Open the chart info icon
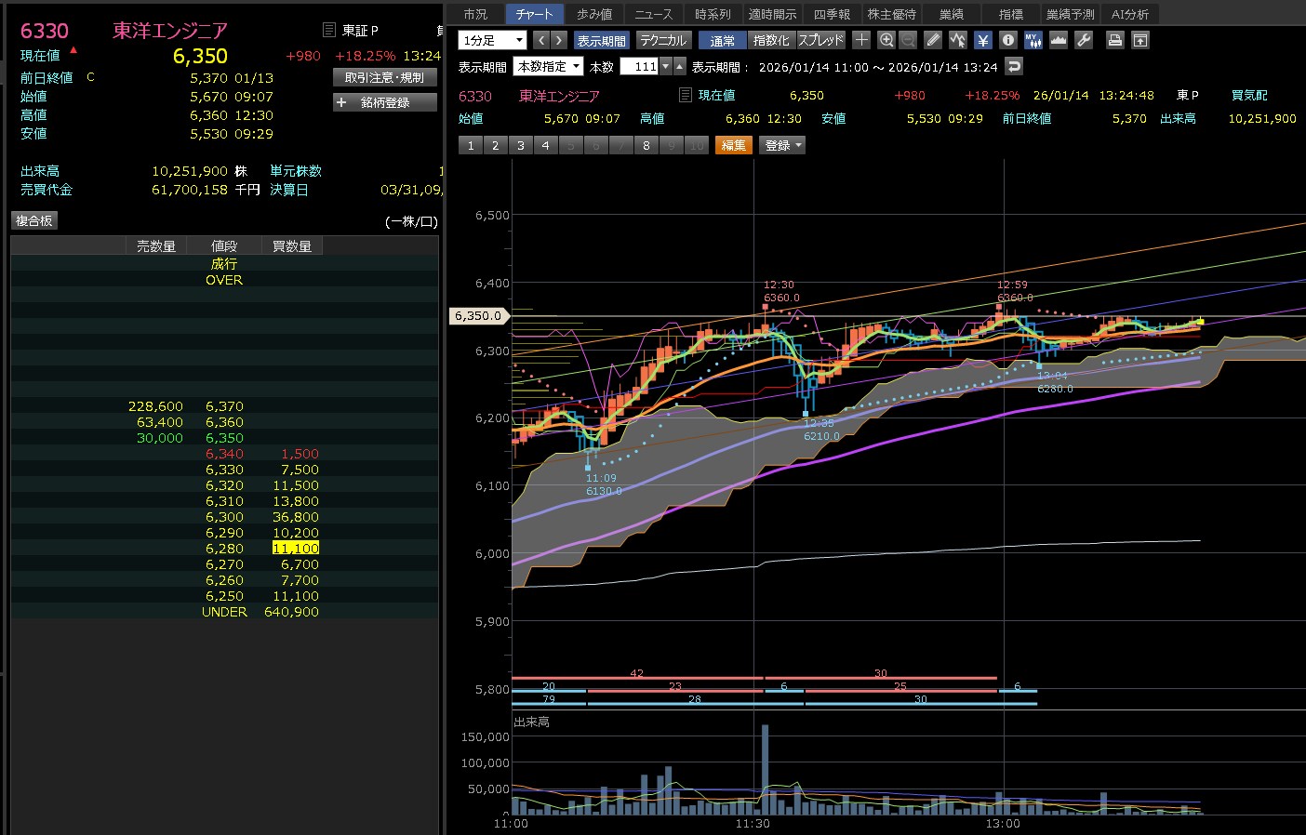The image size is (1306, 835). pyautogui.click(x=1007, y=40)
